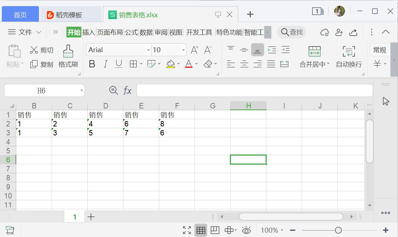Add a new document tab with plus

250,14
